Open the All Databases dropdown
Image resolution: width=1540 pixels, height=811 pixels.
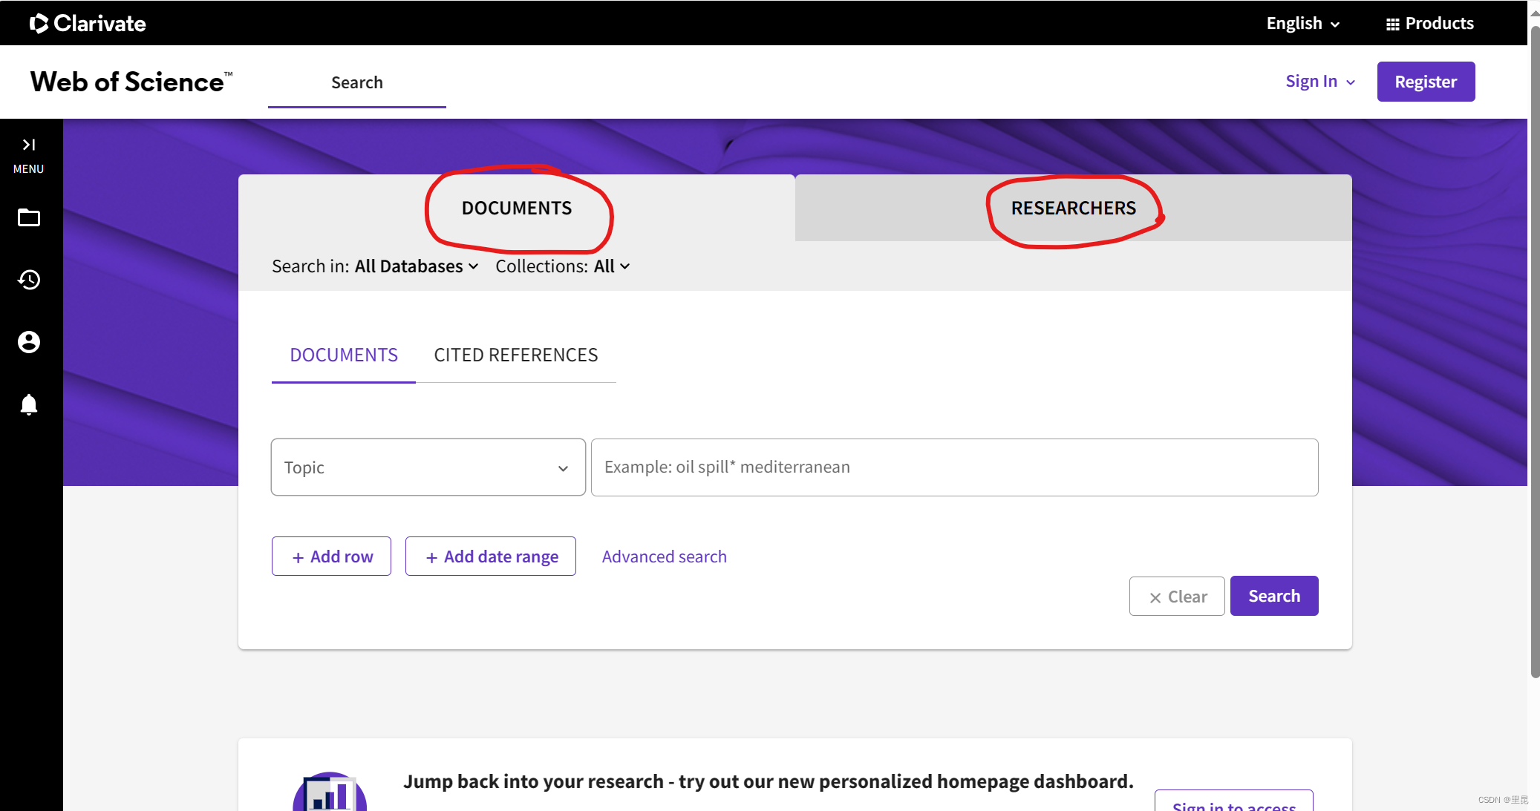click(416, 266)
